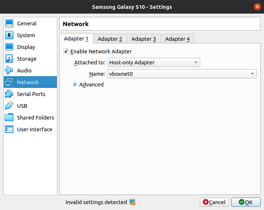
Task: Select System category label
Action: (x=26, y=35)
